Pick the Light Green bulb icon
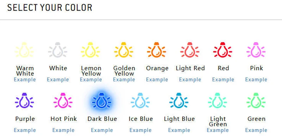282x140 pixels. (x=217, y=100)
